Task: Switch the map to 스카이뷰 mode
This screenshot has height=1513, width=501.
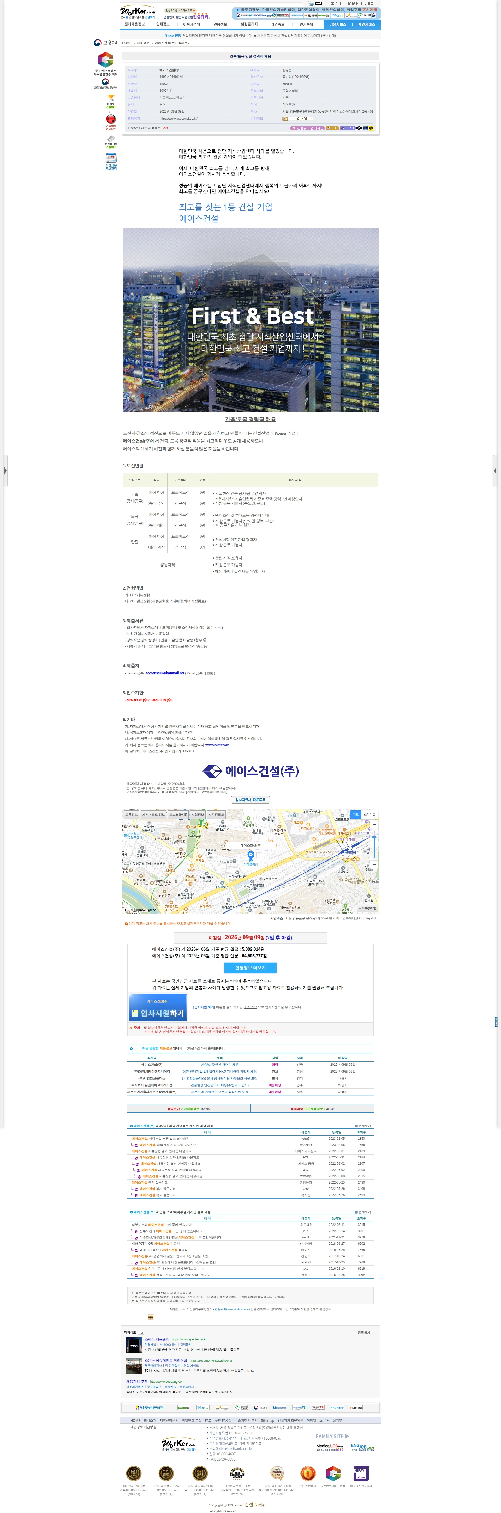Action: click(369, 815)
